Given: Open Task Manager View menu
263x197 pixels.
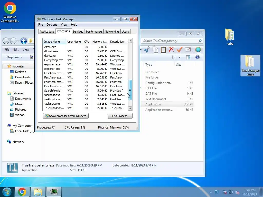Looking at the screenshot, I should coord(64,25).
